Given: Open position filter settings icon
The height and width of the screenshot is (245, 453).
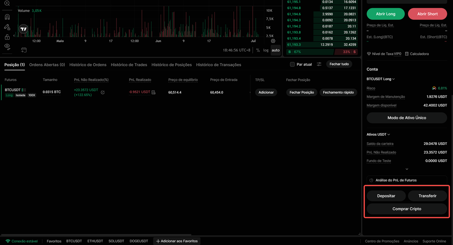Looking at the screenshot, I should coord(319,64).
